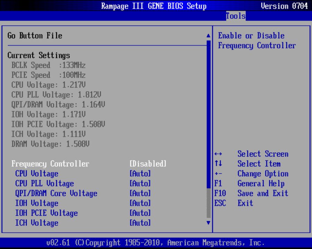Click the Current Settings label
312x249 pixels.
[x=39, y=55]
